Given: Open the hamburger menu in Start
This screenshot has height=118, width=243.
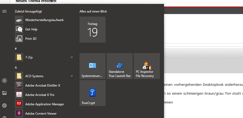Looking at the screenshot, I should click(x=4, y=11).
